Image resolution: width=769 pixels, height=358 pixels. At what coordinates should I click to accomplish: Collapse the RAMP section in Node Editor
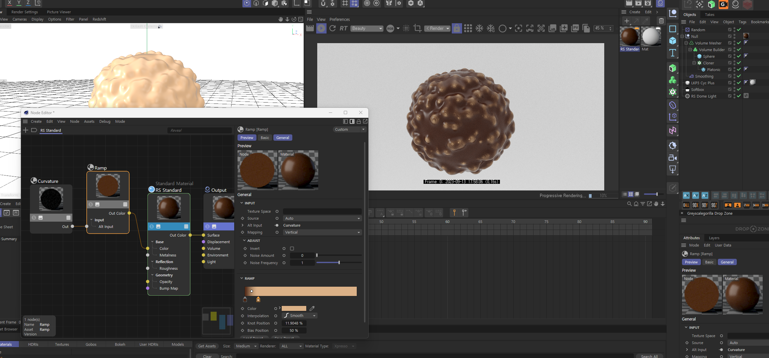[242, 278]
